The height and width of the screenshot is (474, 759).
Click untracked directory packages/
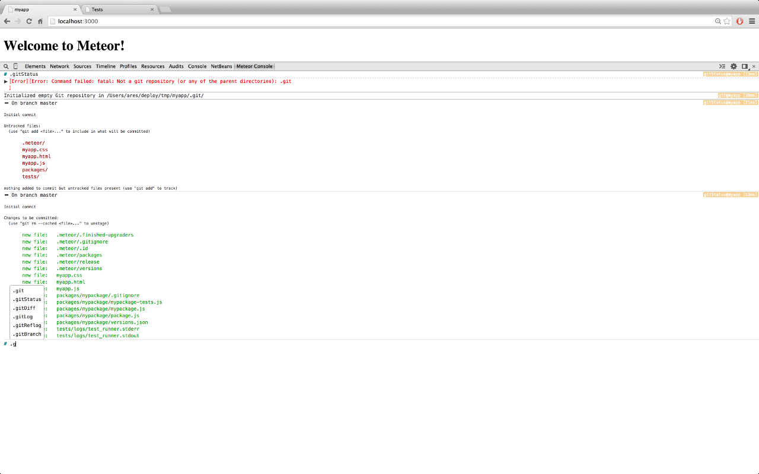point(35,170)
